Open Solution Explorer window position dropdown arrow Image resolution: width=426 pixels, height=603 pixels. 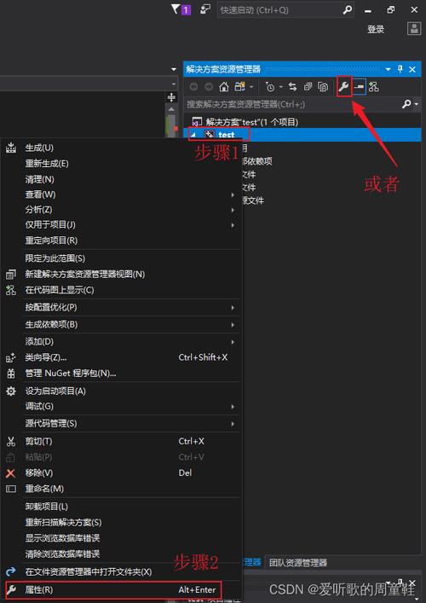(389, 70)
